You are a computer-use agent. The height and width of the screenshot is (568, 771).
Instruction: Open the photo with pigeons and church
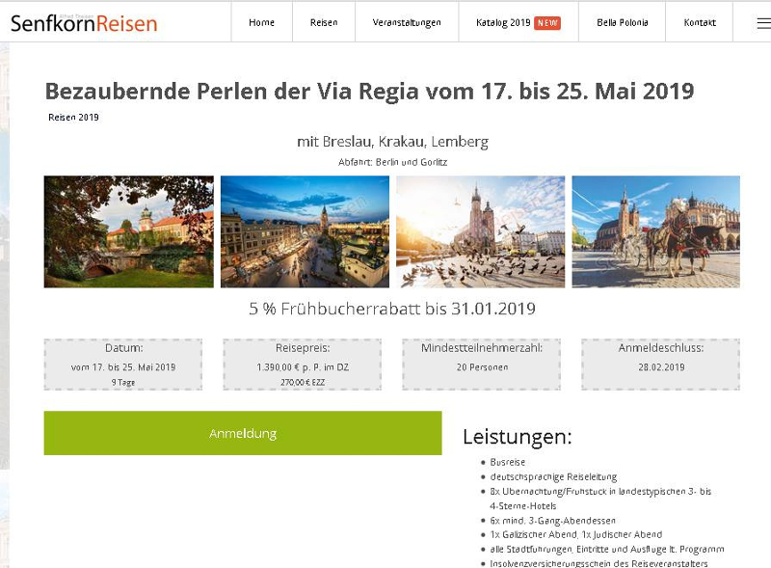point(480,231)
